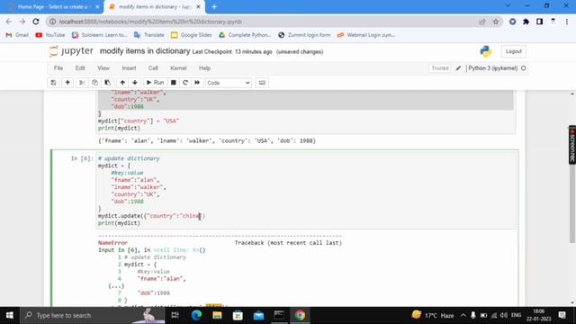Move selected cell up with arrow
The width and height of the screenshot is (576, 324).
coord(122,83)
